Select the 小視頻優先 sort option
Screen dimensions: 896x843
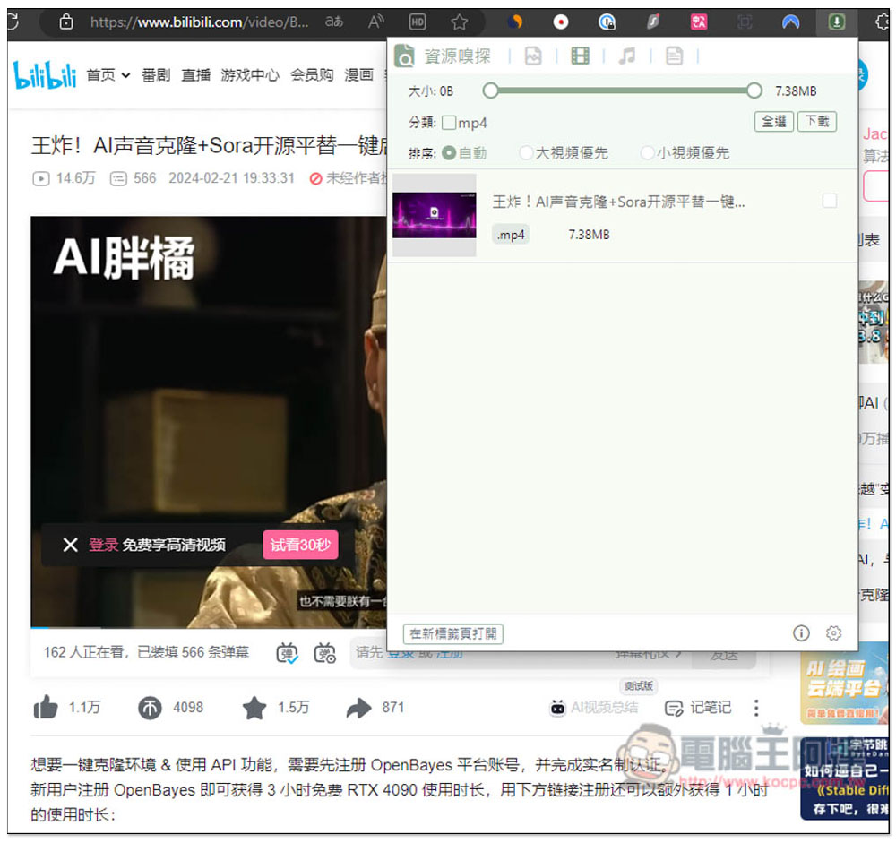click(x=647, y=153)
